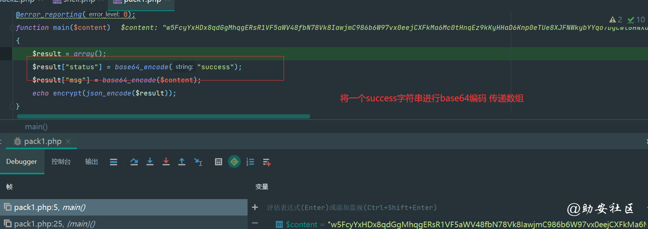
Task: Click the add-to-watches list icon with the red plus
Action: [x=267, y=162]
